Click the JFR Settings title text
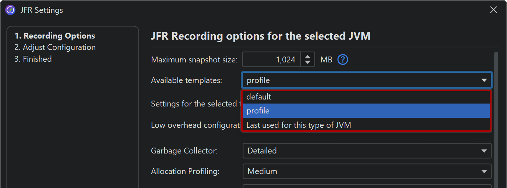This screenshot has height=188, width=507. pyautogui.click(x=42, y=10)
